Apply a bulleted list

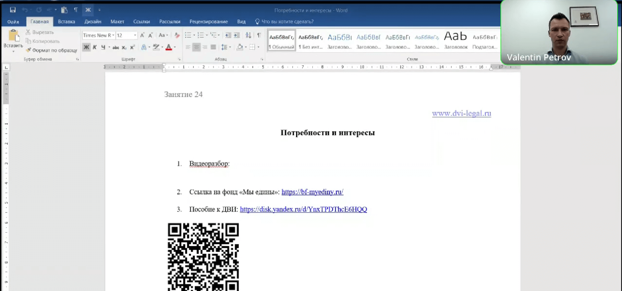pos(188,35)
